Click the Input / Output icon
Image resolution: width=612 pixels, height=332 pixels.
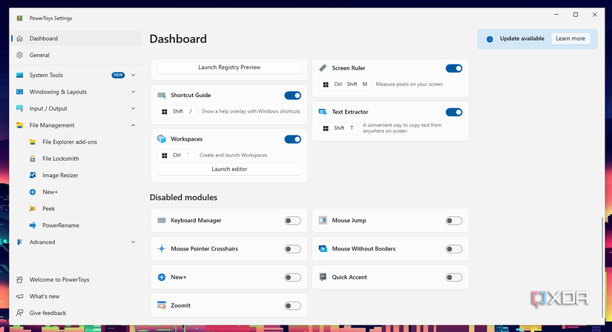pyautogui.click(x=19, y=108)
